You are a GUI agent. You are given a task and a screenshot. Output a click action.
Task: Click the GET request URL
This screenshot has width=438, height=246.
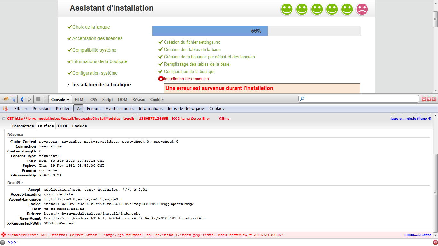(91, 119)
